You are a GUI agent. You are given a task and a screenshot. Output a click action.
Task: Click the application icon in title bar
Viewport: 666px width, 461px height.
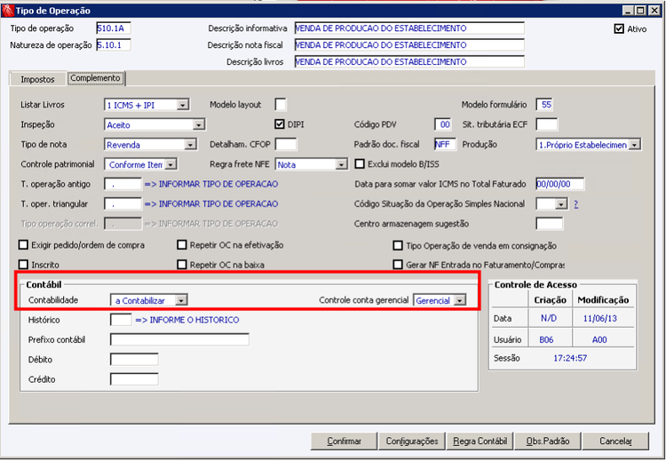pos(7,10)
